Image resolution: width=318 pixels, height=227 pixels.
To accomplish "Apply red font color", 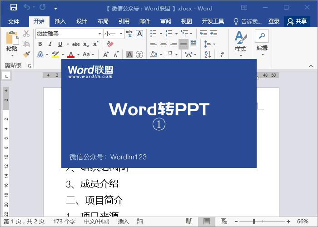I will [x=71, y=54].
